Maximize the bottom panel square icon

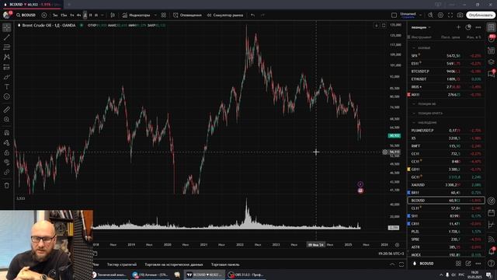(x=401, y=264)
